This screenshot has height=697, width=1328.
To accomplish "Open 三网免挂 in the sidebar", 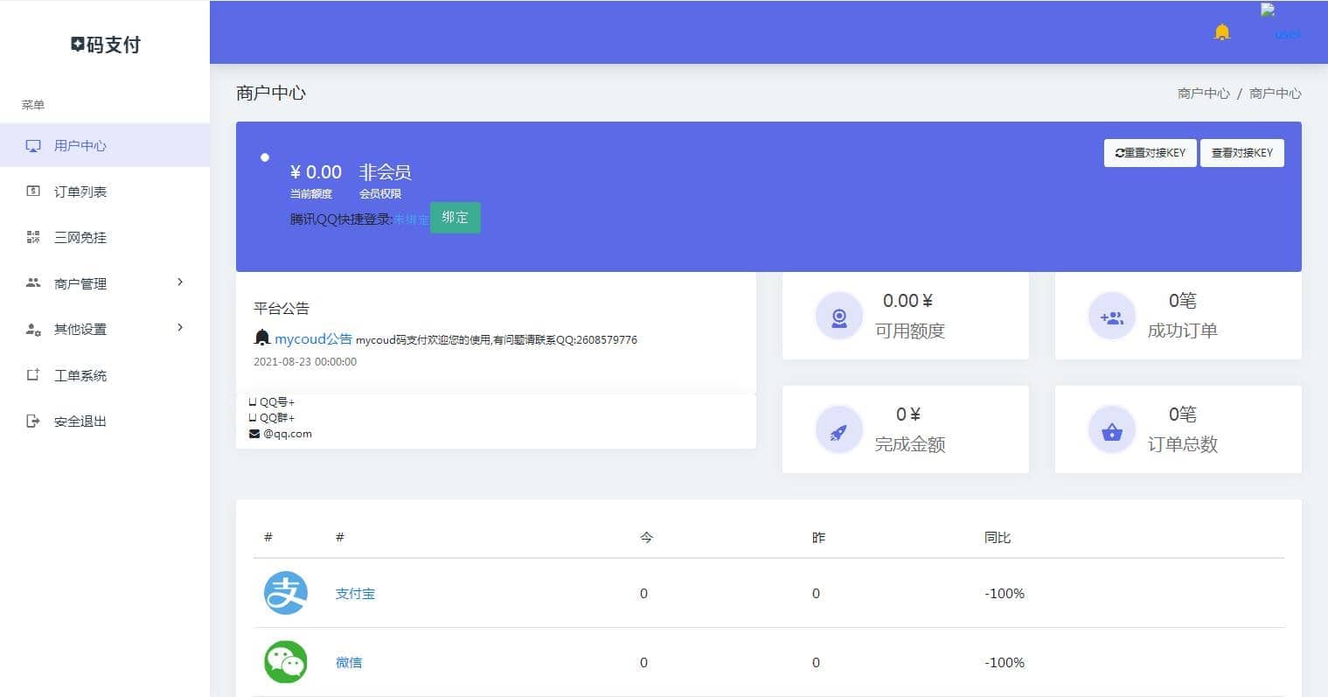I will point(80,237).
